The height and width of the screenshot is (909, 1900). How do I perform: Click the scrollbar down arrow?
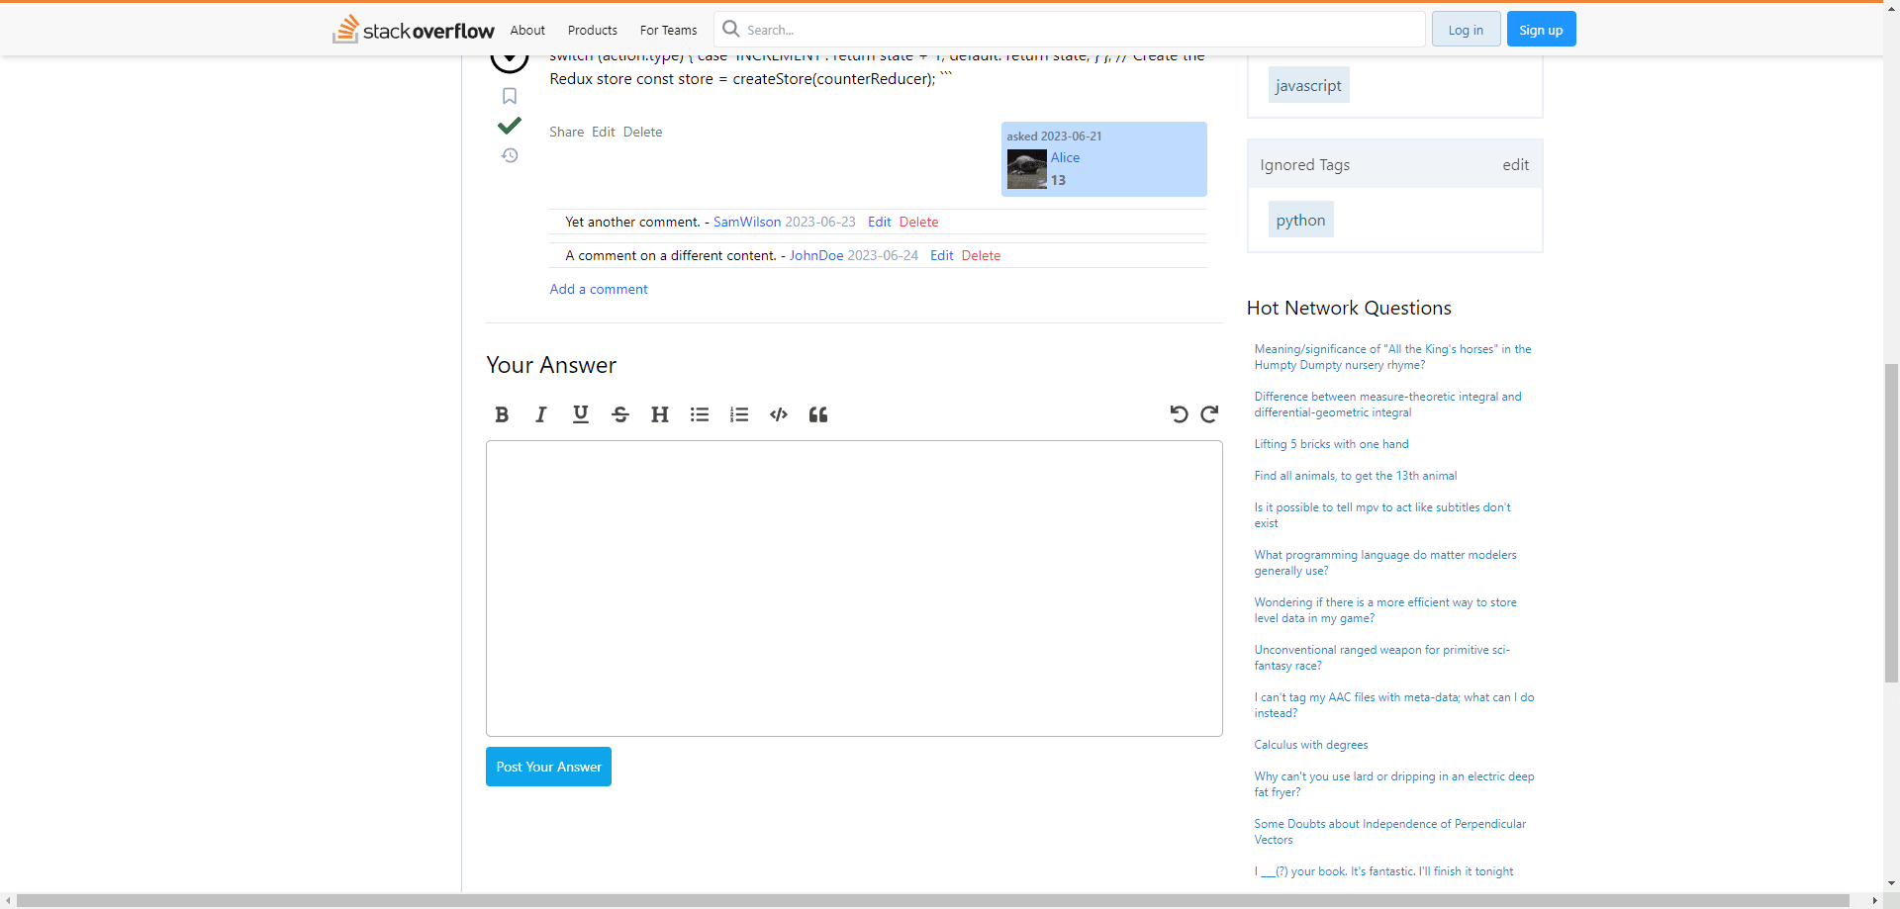(x=1891, y=883)
